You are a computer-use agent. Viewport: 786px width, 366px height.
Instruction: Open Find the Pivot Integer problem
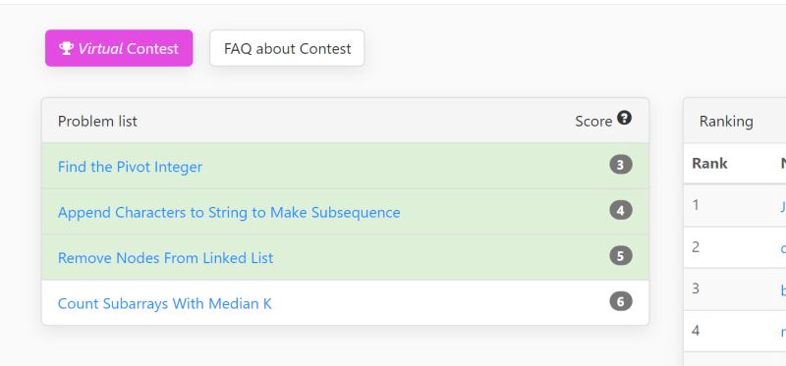(x=130, y=166)
